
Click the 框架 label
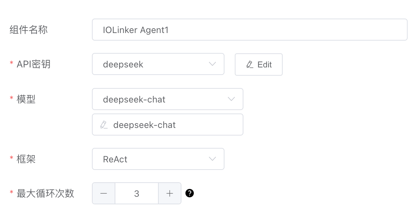click(26, 159)
